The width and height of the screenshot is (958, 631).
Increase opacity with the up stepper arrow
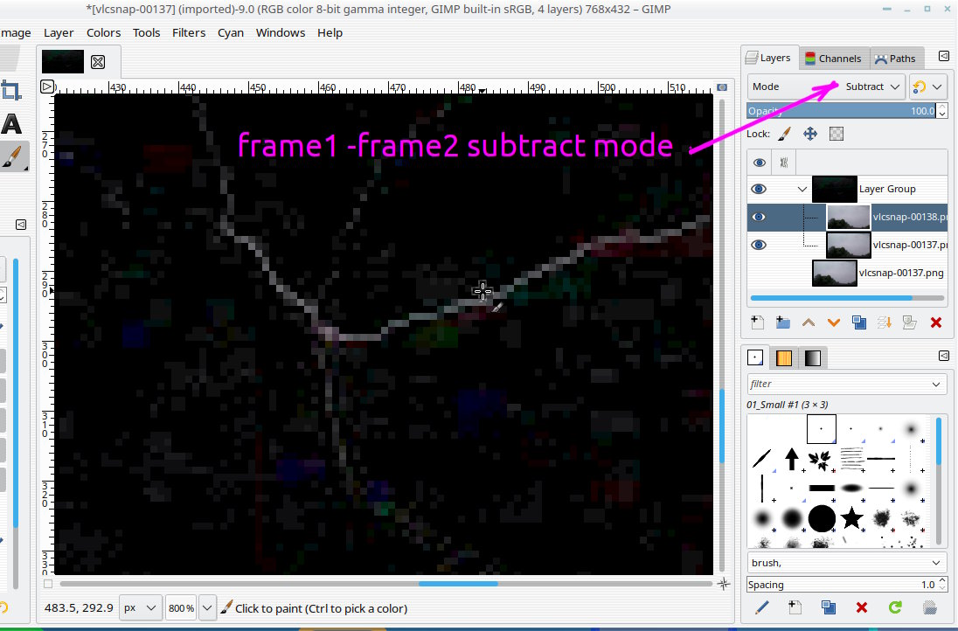(942, 107)
